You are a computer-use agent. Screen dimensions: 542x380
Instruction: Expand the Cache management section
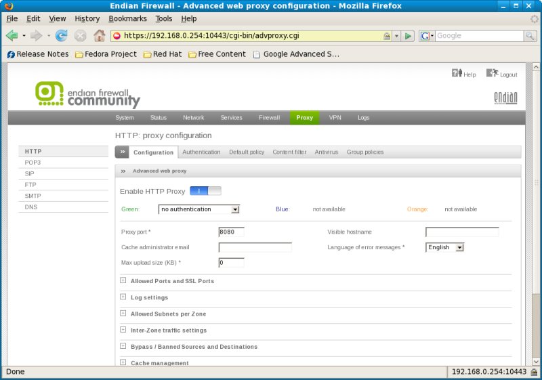tap(123, 362)
